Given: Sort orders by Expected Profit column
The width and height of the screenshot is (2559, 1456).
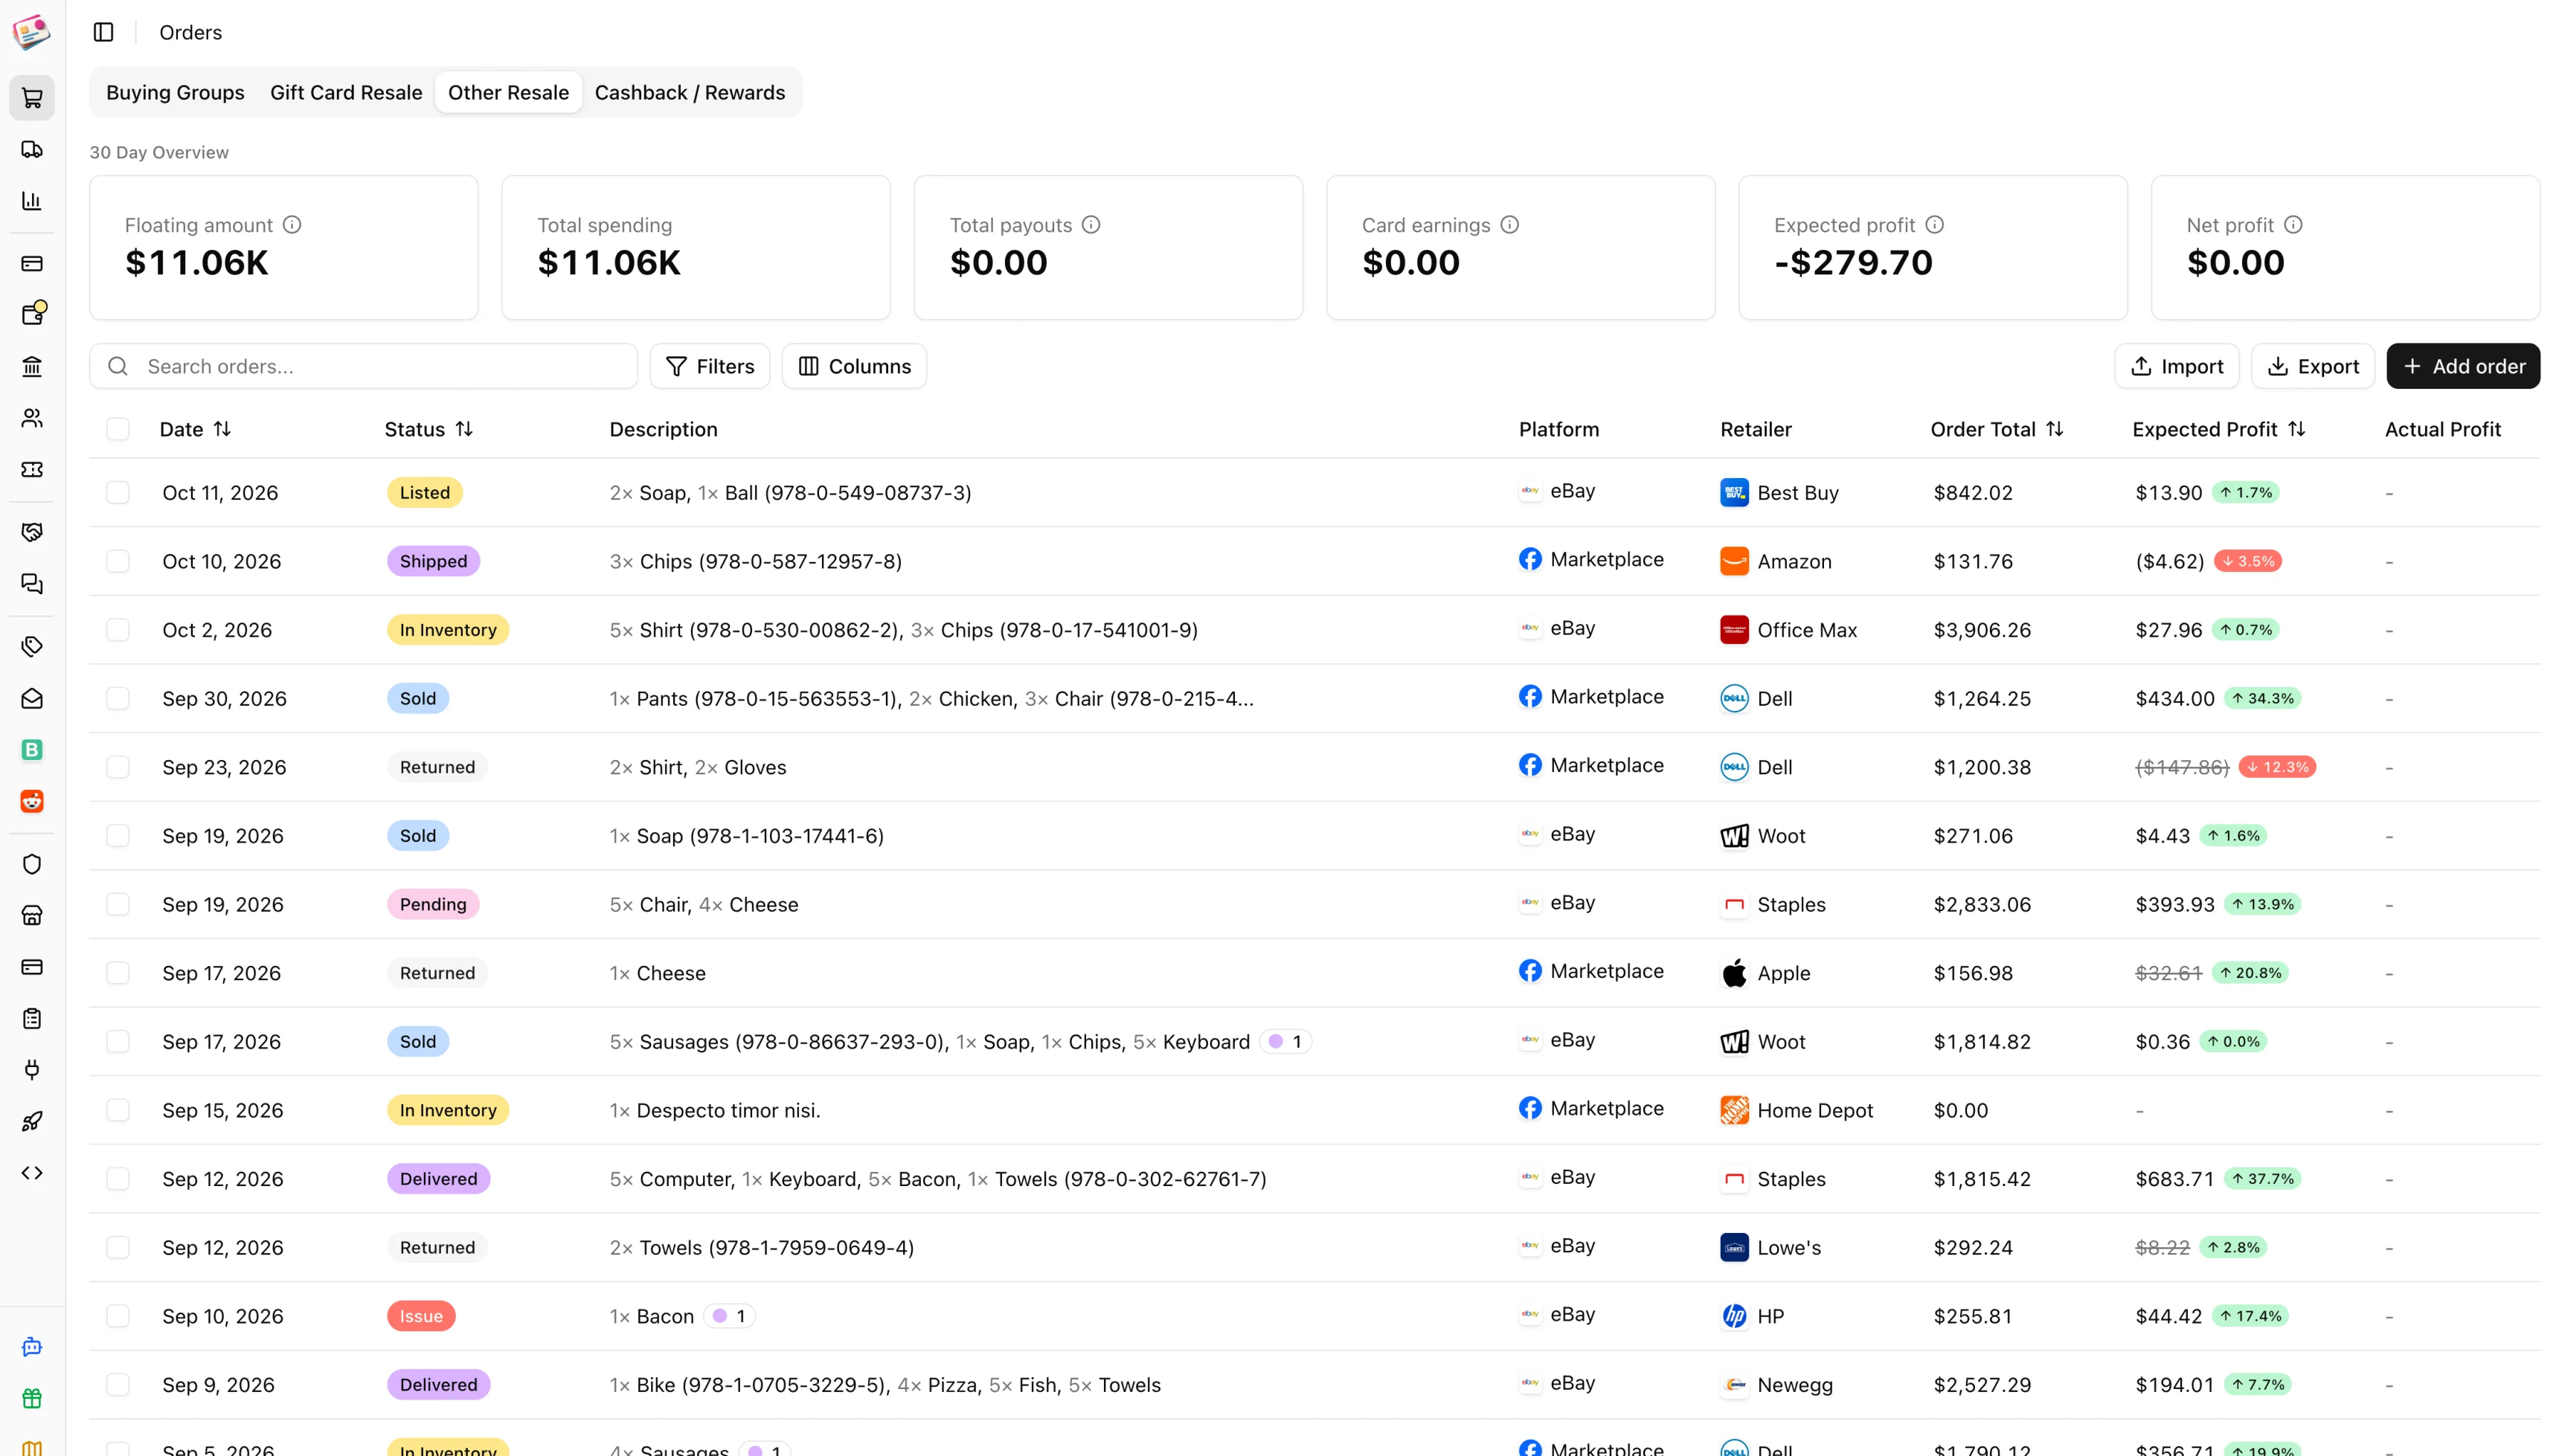Looking at the screenshot, I should 2219,429.
